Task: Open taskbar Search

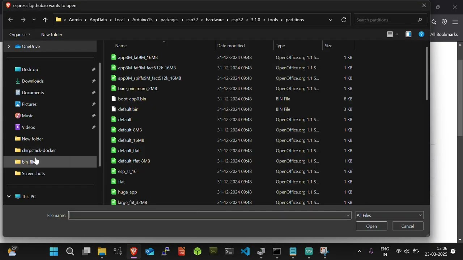Action: [70, 251]
